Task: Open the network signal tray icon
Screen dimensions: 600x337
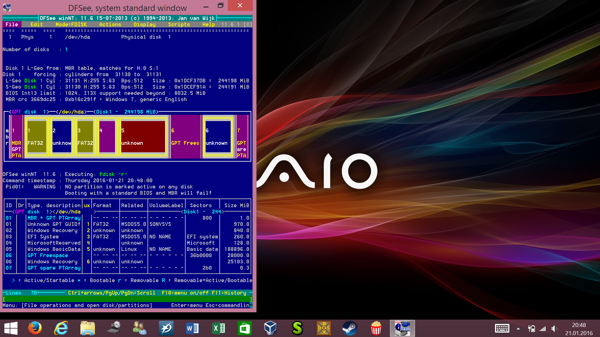Action: [543, 328]
